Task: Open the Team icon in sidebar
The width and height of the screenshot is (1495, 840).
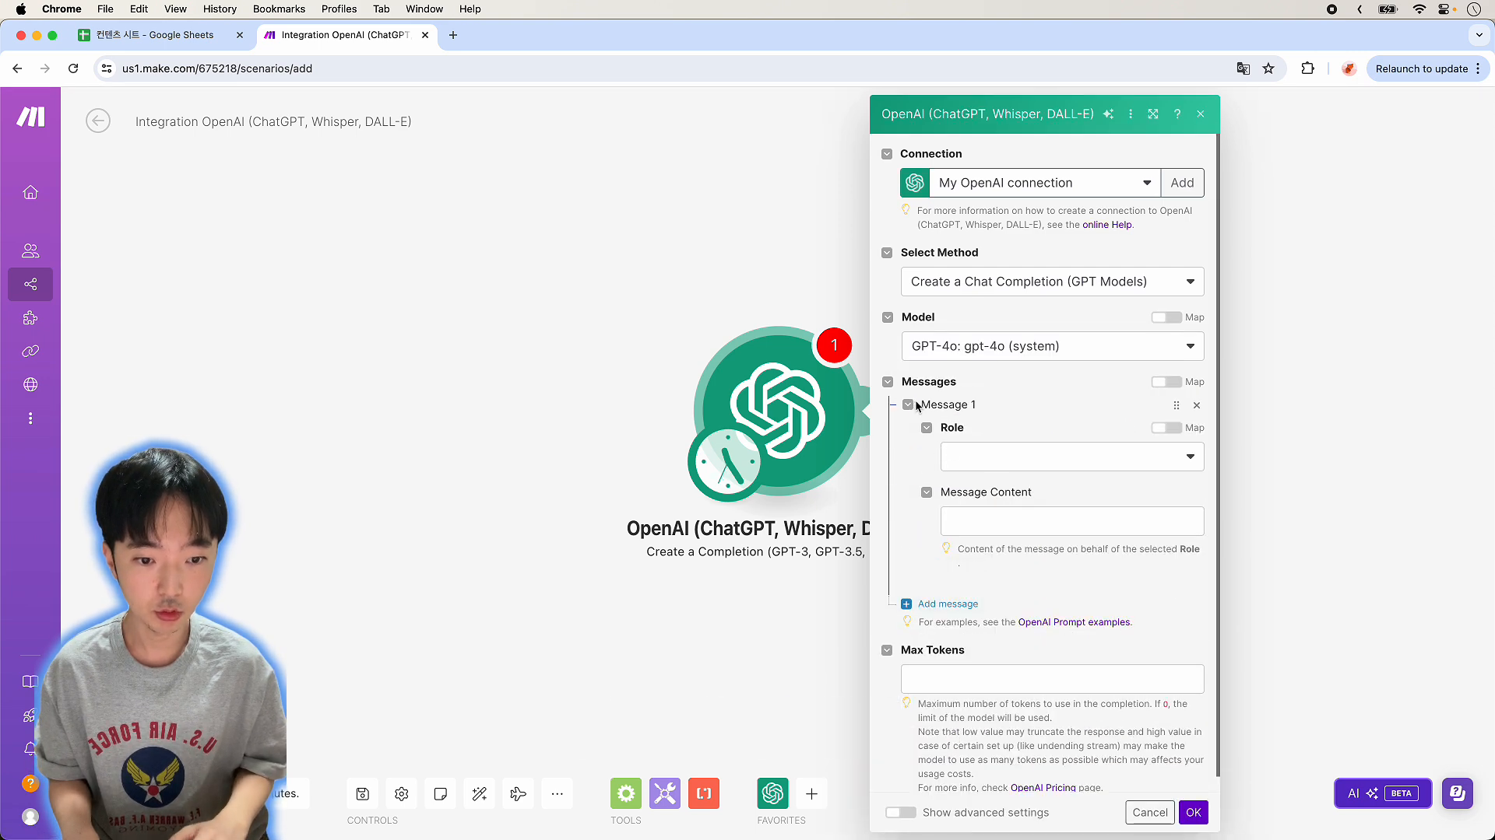Action: (30, 250)
